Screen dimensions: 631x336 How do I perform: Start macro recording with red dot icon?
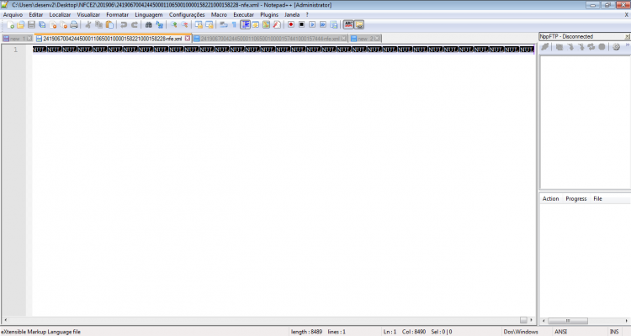[291, 25]
